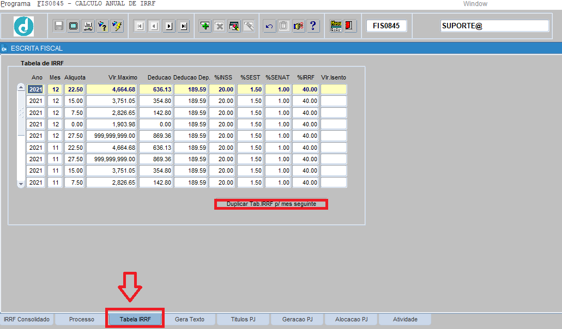Click the red door exit icon
562x329 pixels.
[350, 26]
